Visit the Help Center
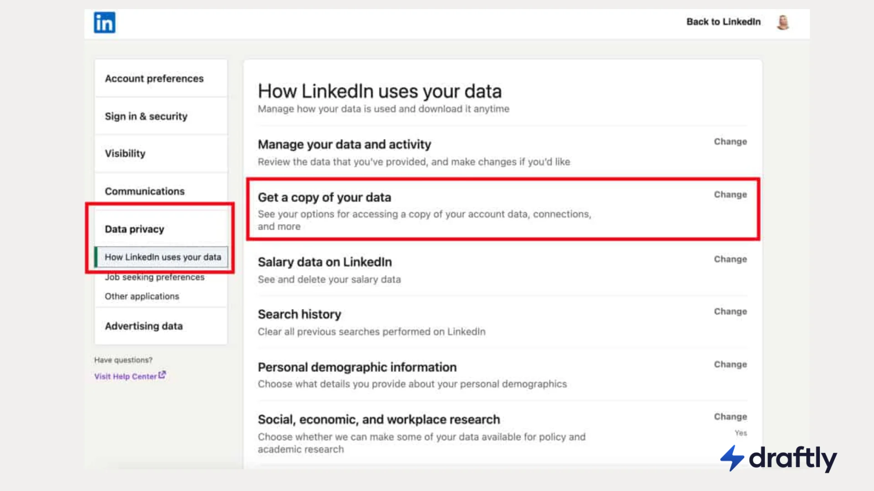This screenshot has width=874, height=491. [126, 376]
